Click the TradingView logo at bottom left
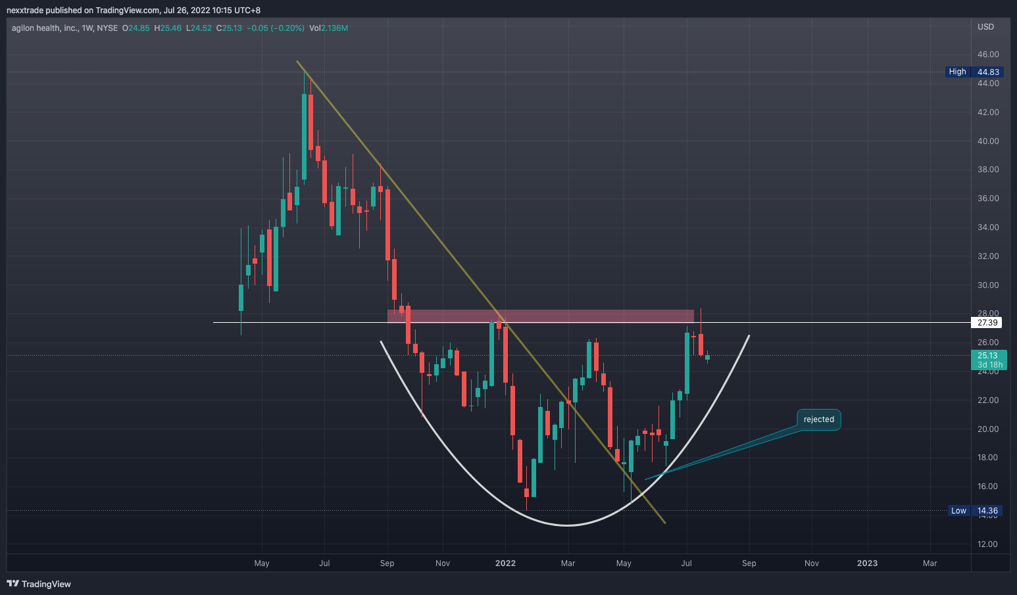The height and width of the screenshot is (595, 1017). point(39,584)
